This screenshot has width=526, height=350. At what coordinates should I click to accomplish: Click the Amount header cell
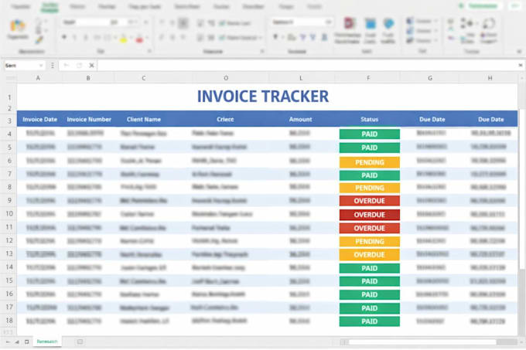301,119
